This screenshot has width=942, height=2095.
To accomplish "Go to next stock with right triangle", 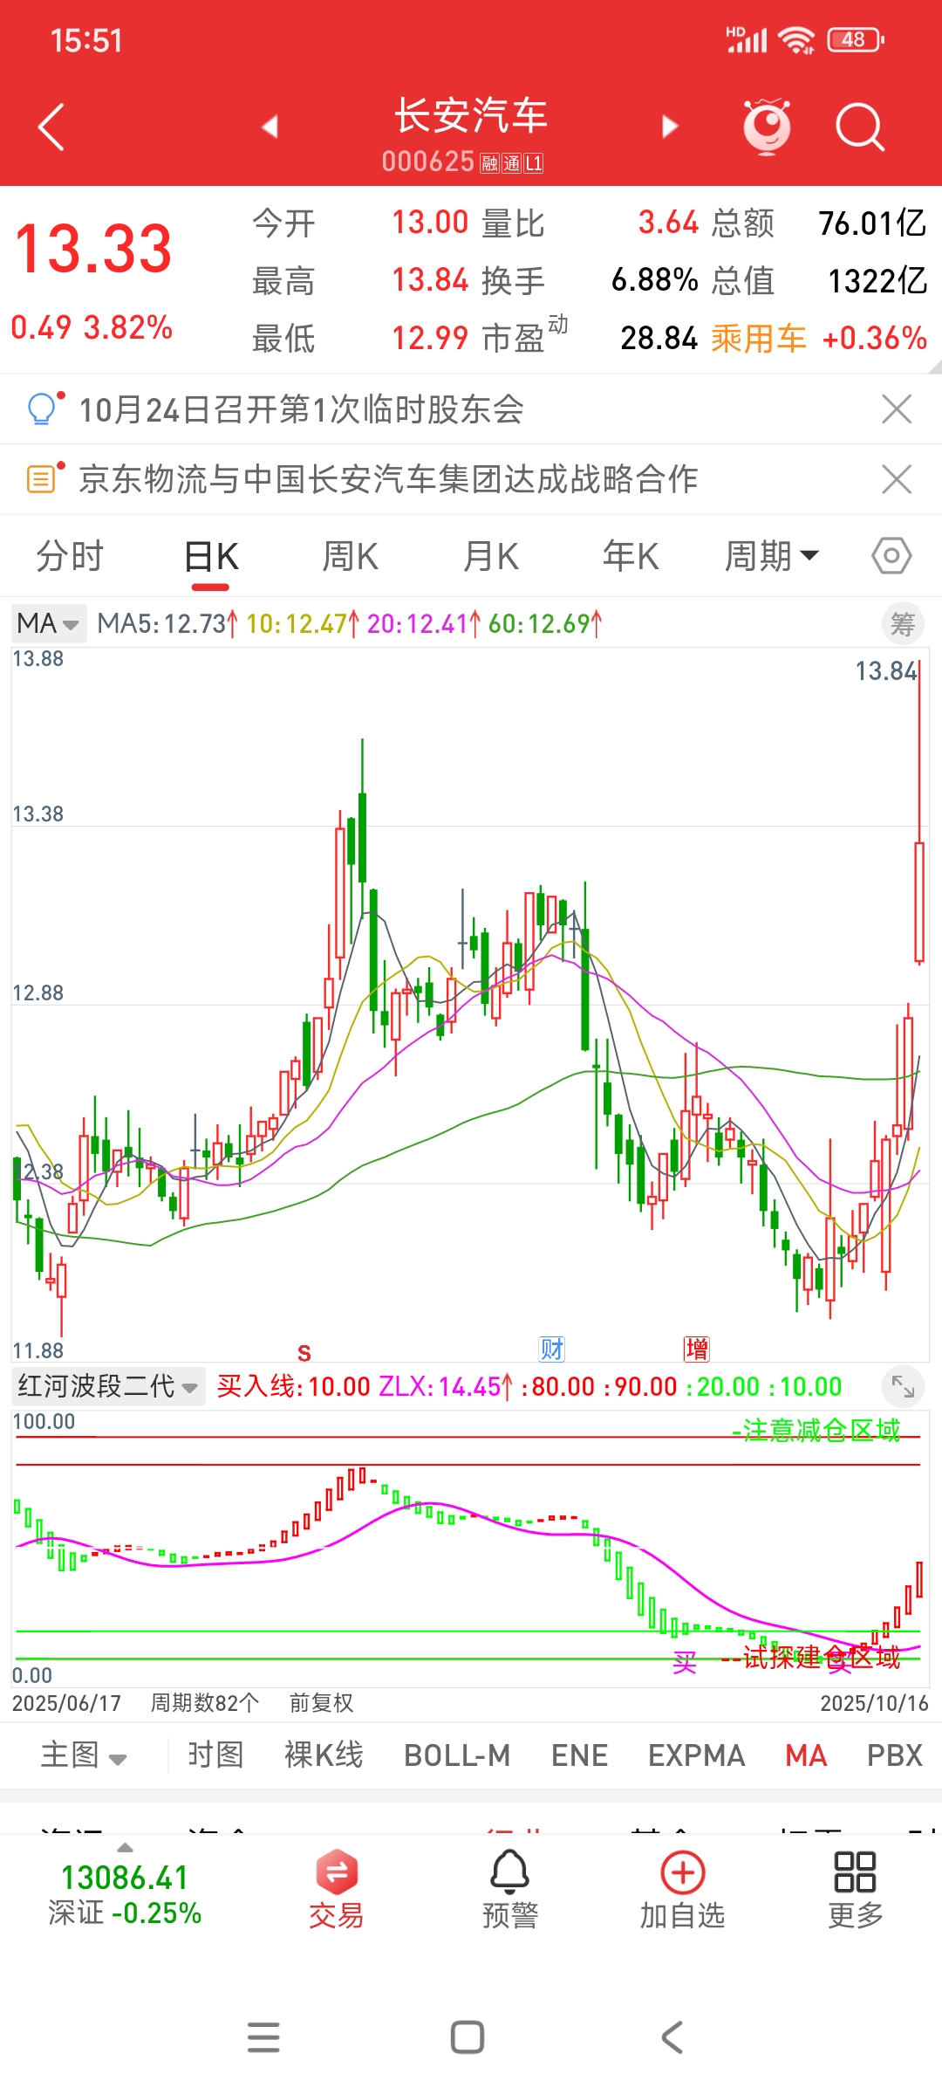I will click(x=669, y=127).
